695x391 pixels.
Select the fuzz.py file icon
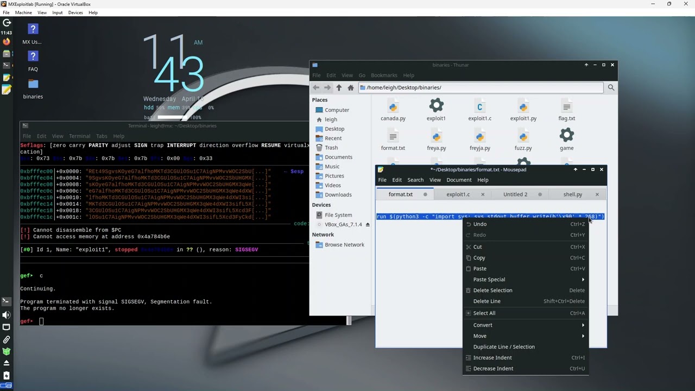pos(523,140)
